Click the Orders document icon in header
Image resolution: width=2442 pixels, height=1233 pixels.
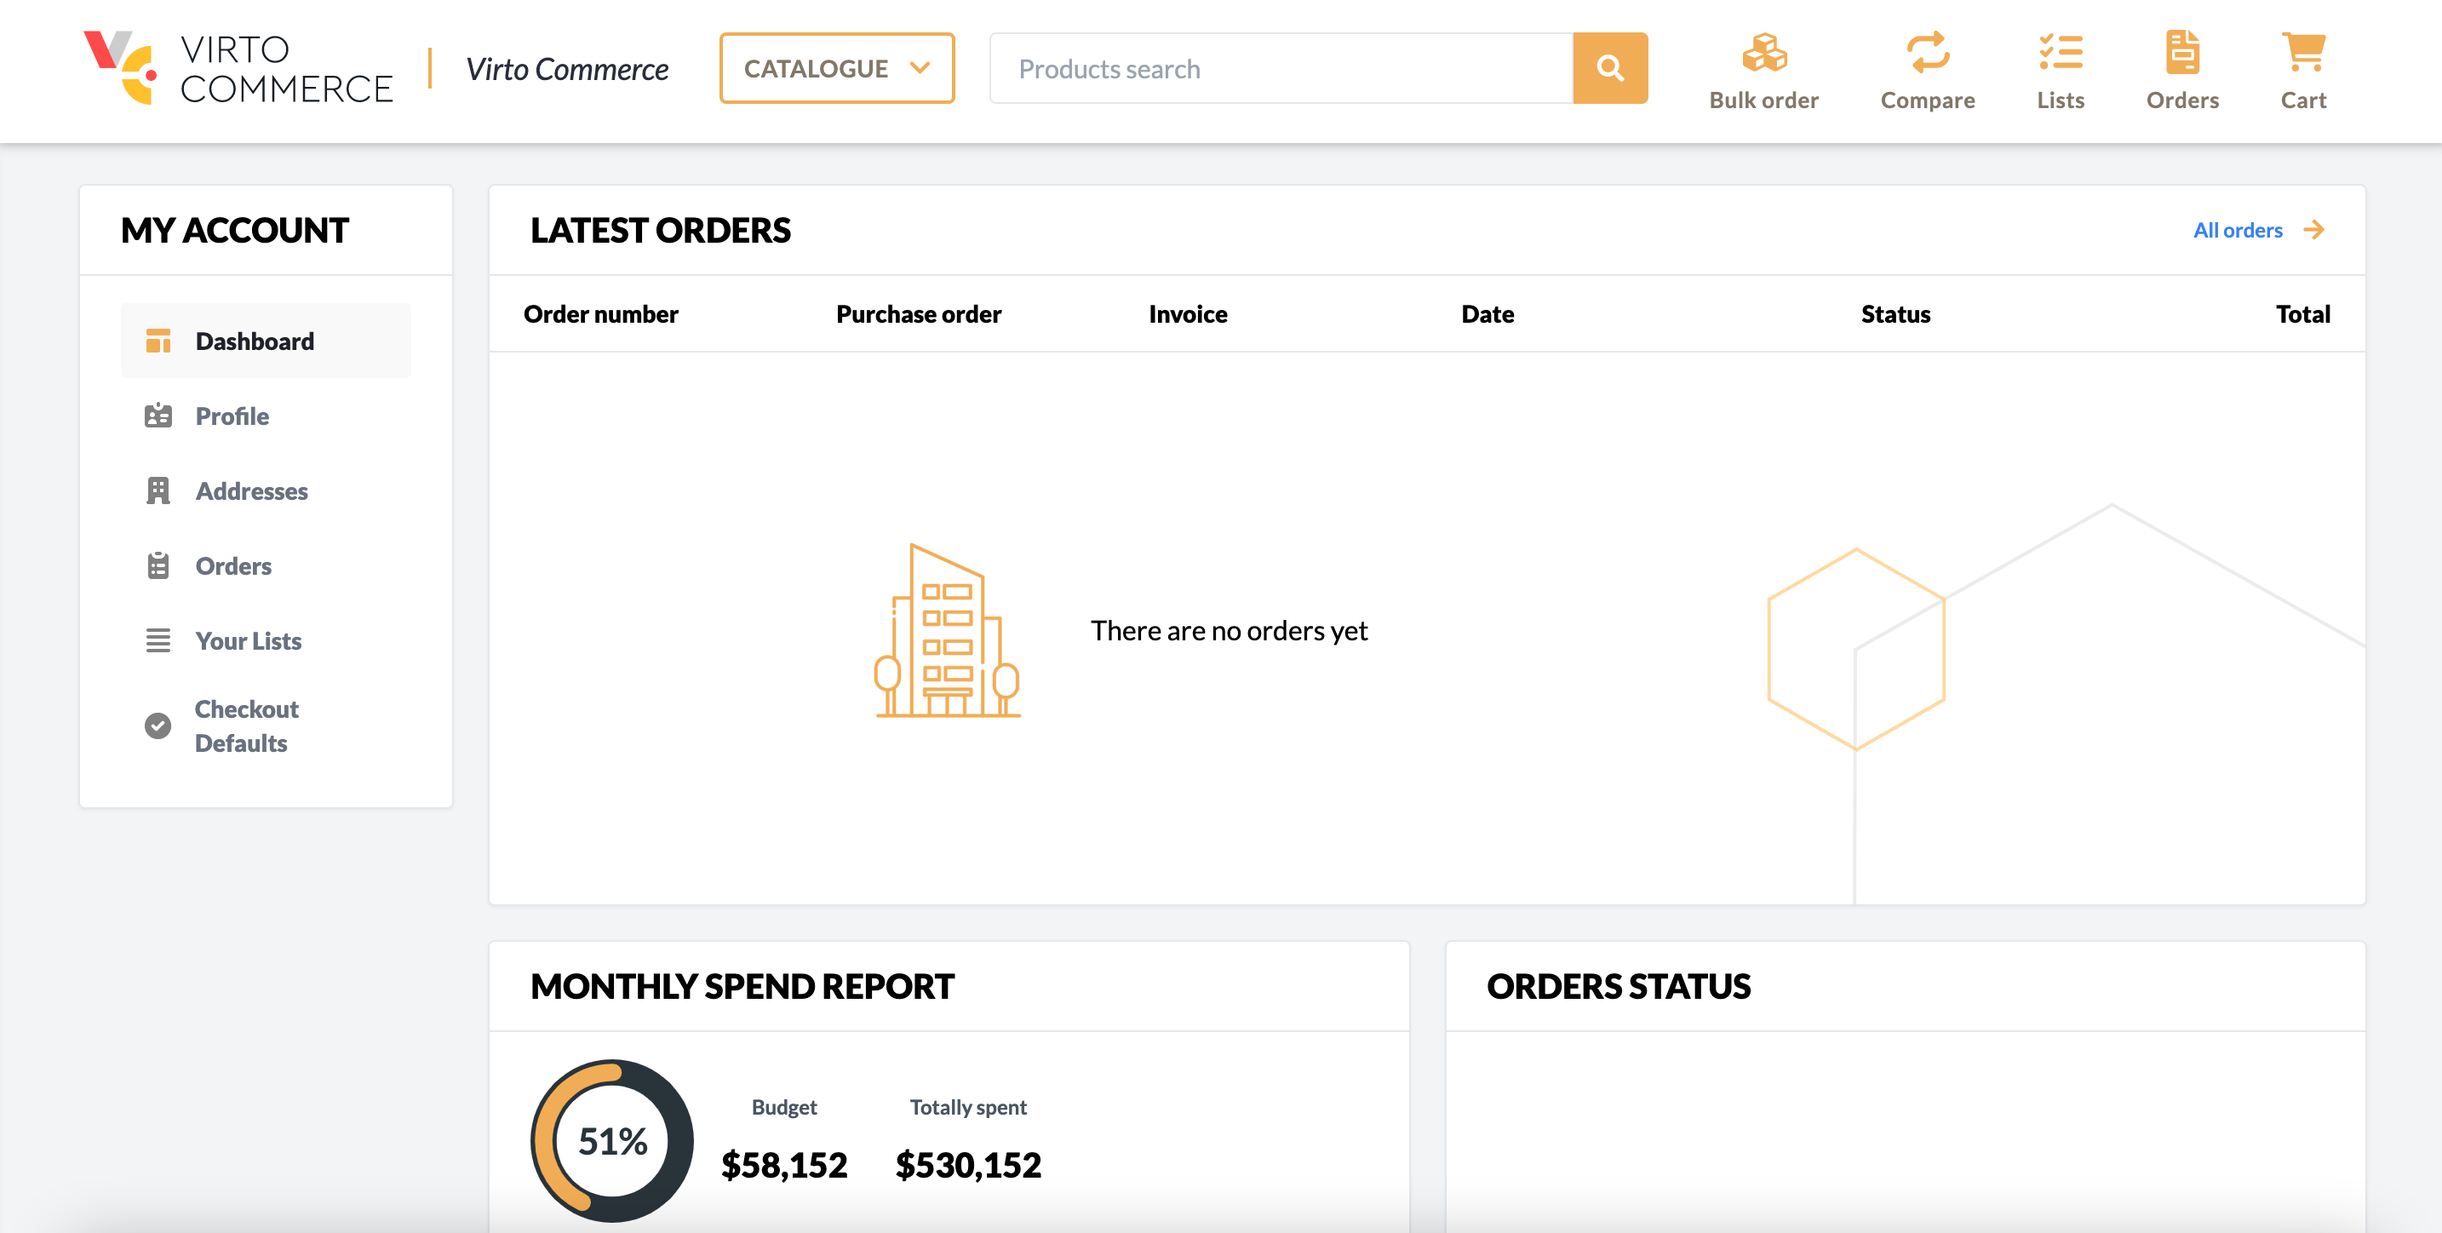(2182, 55)
